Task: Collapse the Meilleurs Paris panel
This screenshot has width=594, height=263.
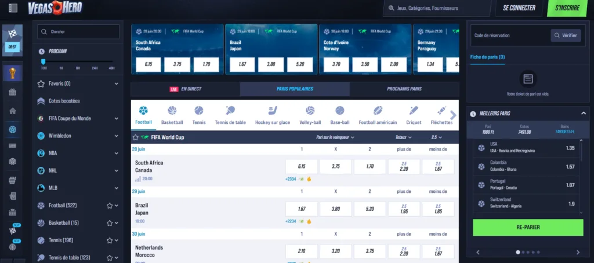Action: (x=584, y=113)
